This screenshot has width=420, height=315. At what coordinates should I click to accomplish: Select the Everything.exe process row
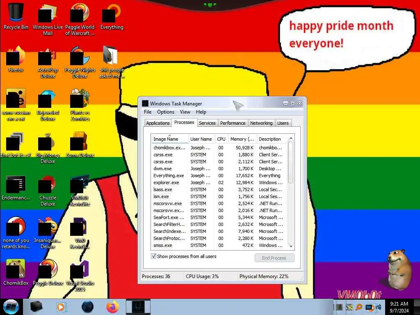coord(219,176)
